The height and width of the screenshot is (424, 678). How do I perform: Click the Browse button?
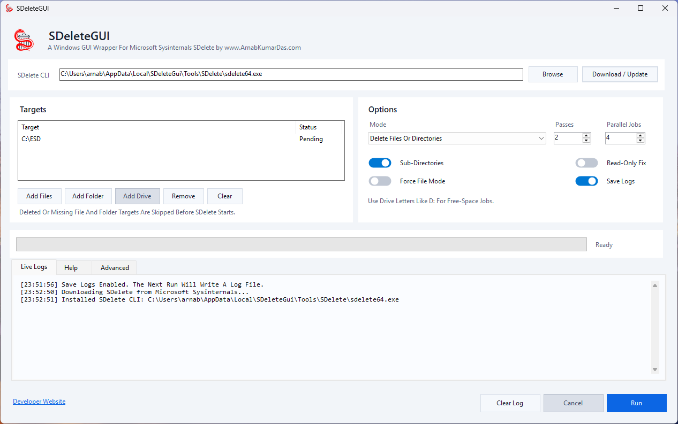(x=553, y=74)
